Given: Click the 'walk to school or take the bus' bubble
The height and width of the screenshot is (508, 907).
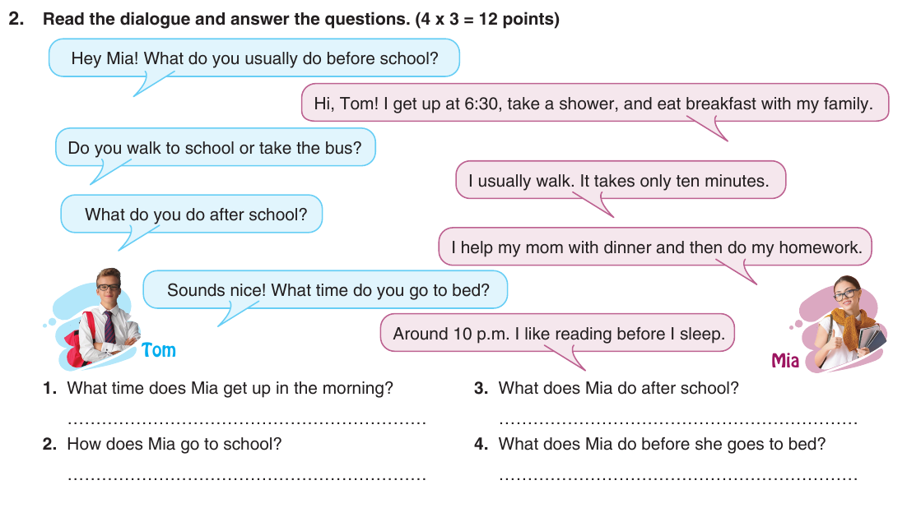Looking at the screenshot, I should (x=215, y=147).
